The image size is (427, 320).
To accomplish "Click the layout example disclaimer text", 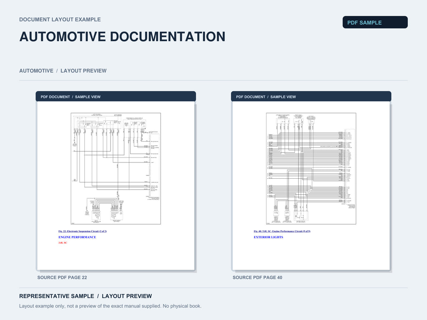I will 110,306.
